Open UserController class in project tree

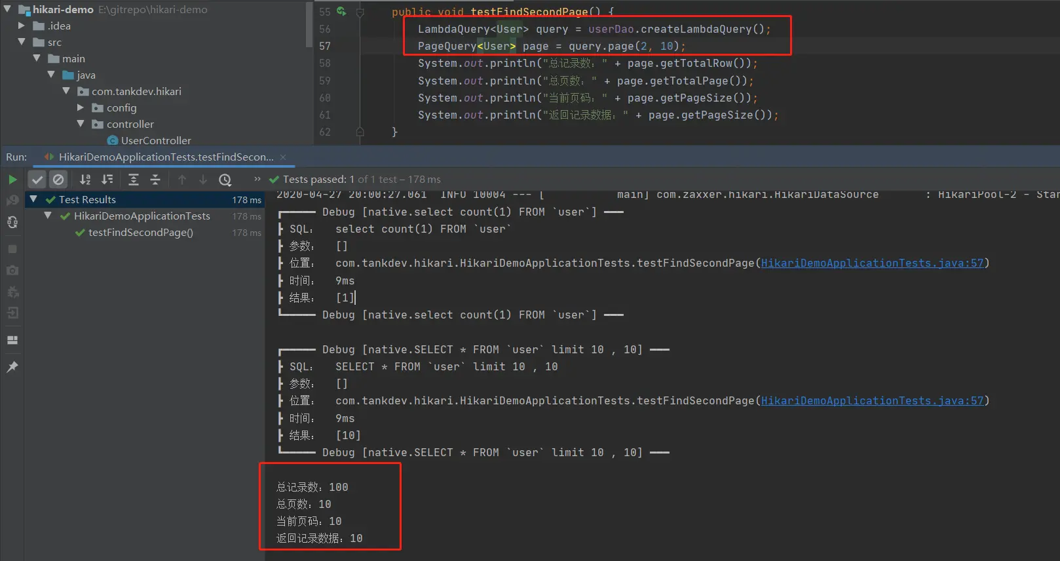(x=156, y=140)
